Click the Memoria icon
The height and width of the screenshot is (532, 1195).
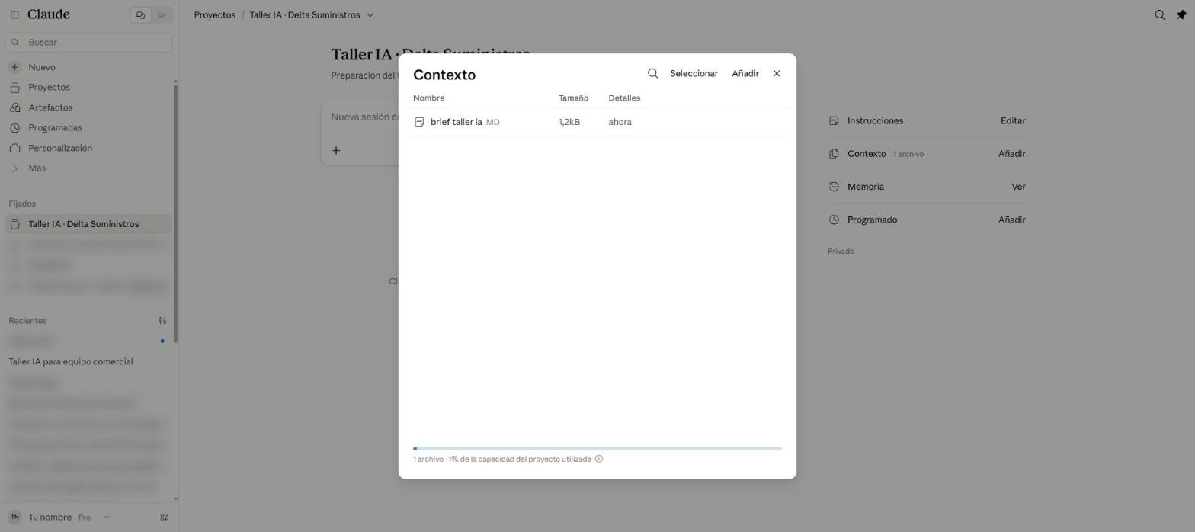point(834,187)
